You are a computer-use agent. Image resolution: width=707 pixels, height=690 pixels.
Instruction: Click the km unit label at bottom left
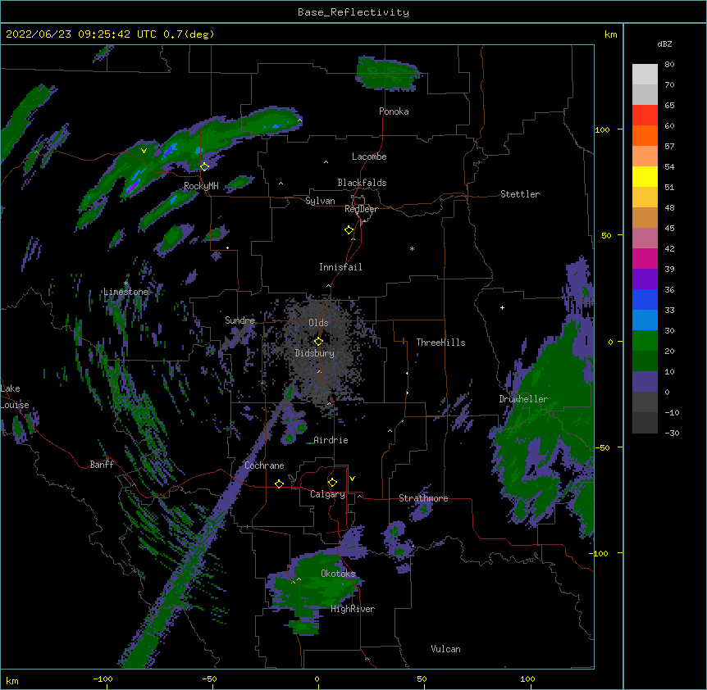click(12, 680)
